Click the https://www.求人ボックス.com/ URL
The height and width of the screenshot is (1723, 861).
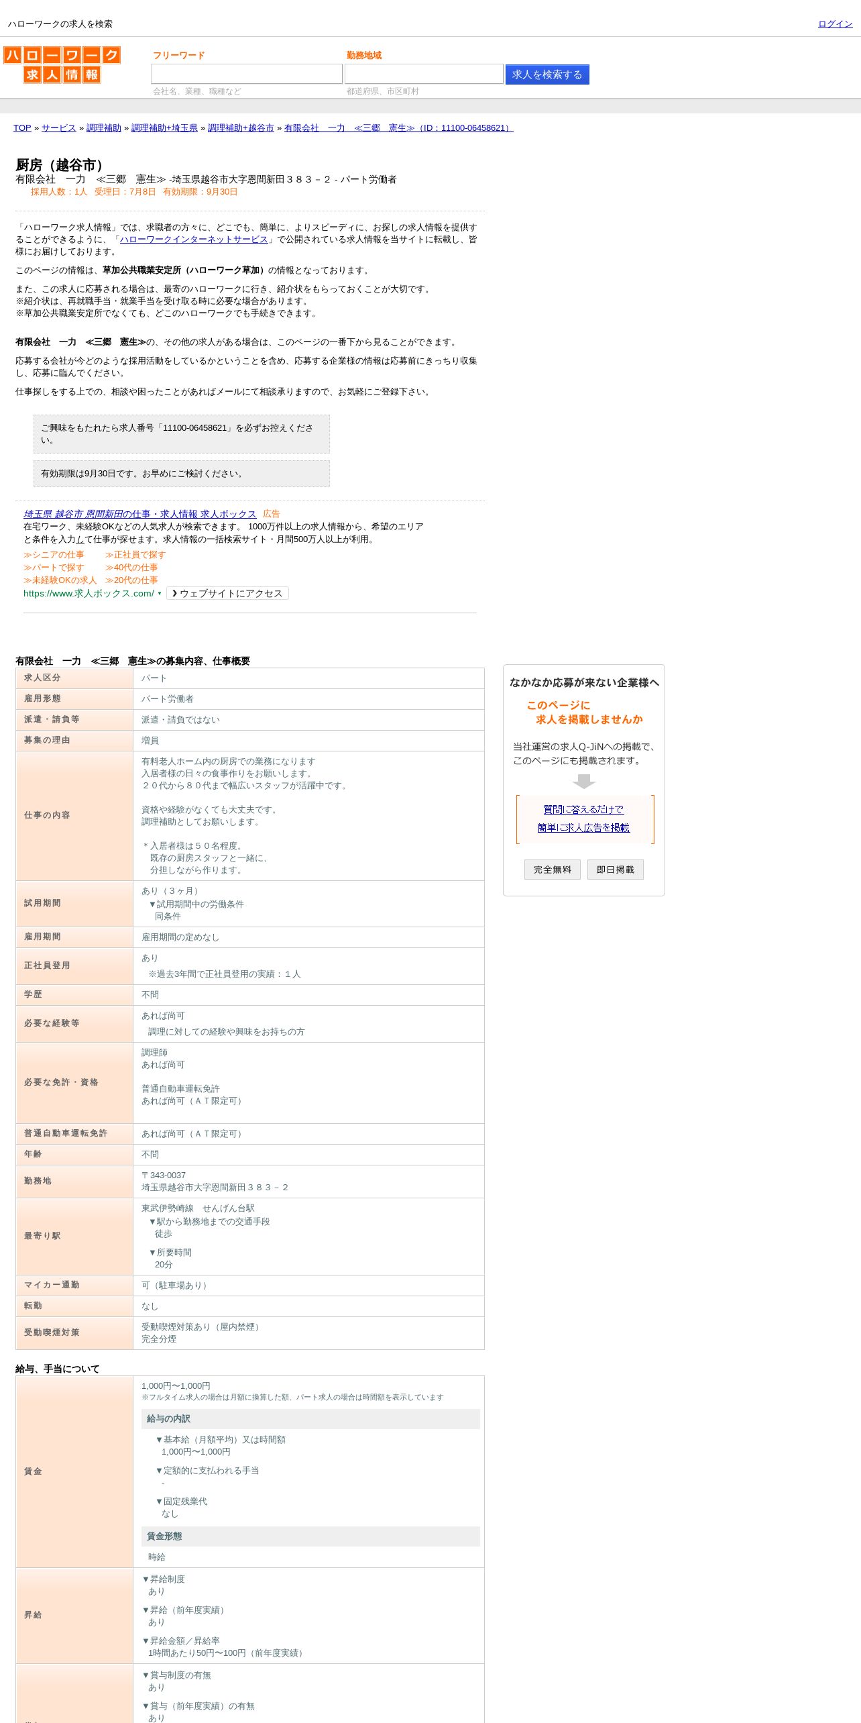[x=89, y=593]
